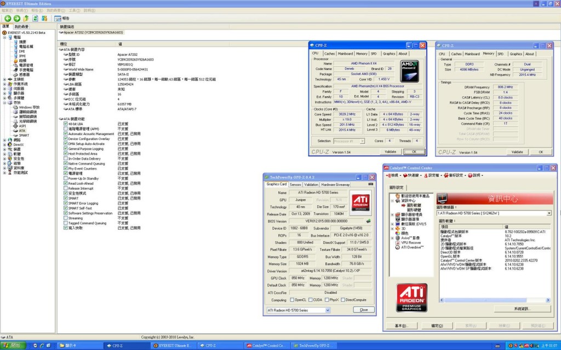
Task: Select 顏色 color item in Catalyst tree
Action: [x=404, y=233]
